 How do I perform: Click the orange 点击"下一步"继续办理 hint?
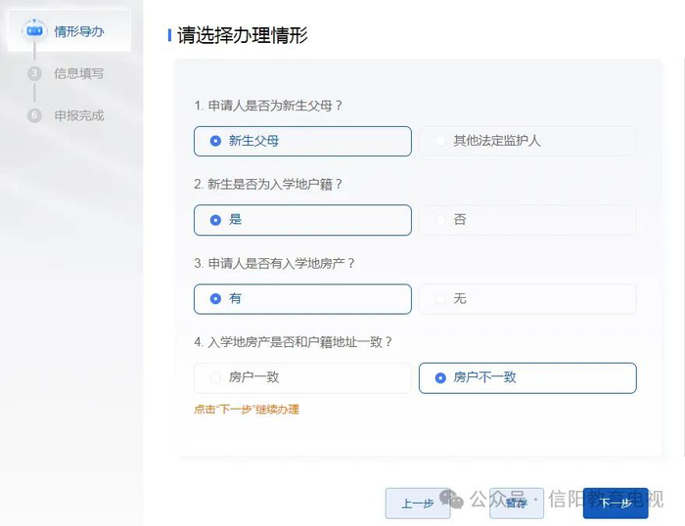[247, 410]
